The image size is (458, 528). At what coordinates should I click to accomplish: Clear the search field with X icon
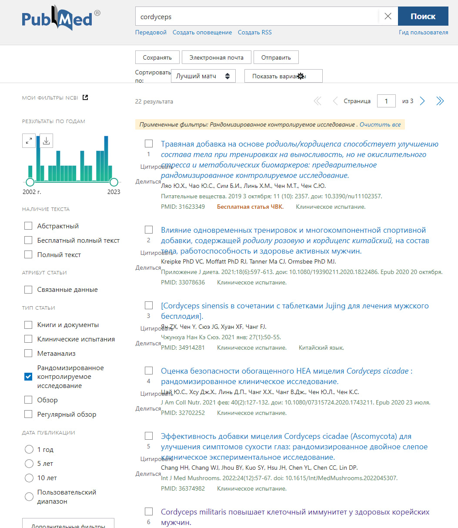[x=388, y=17]
